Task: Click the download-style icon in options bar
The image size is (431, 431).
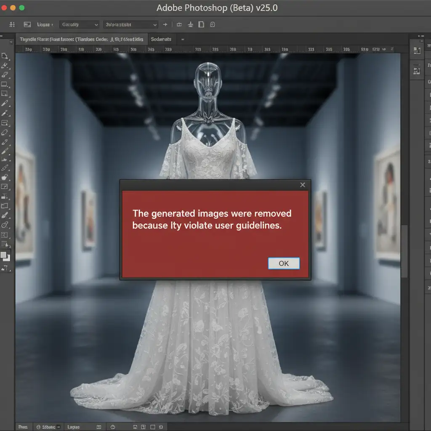Action: pyautogui.click(x=190, y=25)
